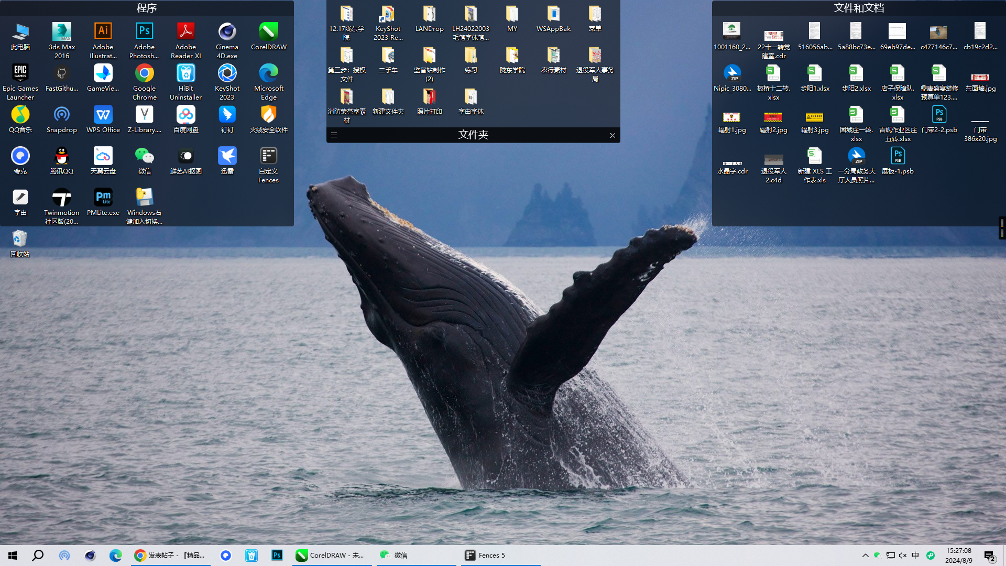Select the Google Chrome desktop icon
The image size is (1006, 566).
[x=145, y=82]
